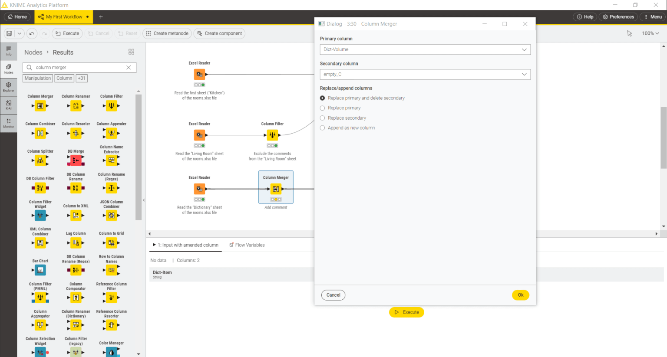The height and width of the screenshot is (357, 667).
Task: Choose the Column Combiner node icon
Action: (x=40, y=133)
